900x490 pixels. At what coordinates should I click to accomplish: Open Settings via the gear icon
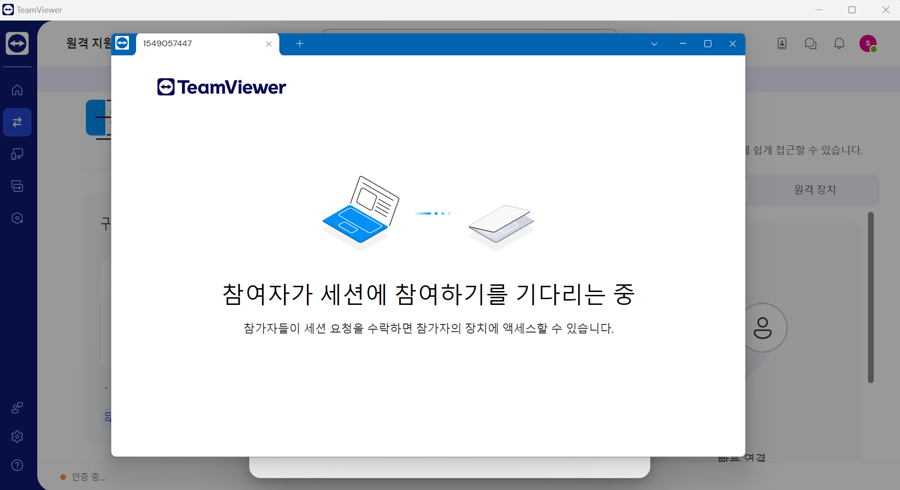pyautogui.click(x=17, y=436)
